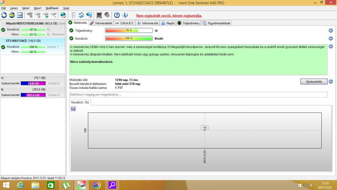Open File Explorer from taskbar
337x190 pixels.
point(35,185)
